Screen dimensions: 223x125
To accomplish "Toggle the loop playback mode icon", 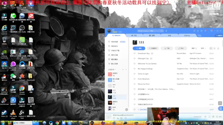I will (209, 117).
